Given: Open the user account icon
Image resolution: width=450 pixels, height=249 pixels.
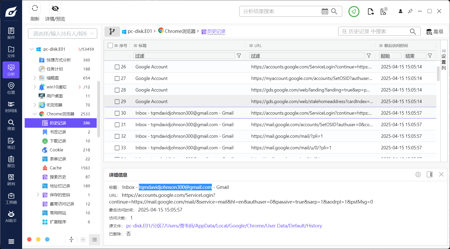Looking at the screenshot, I should point(400,11).
